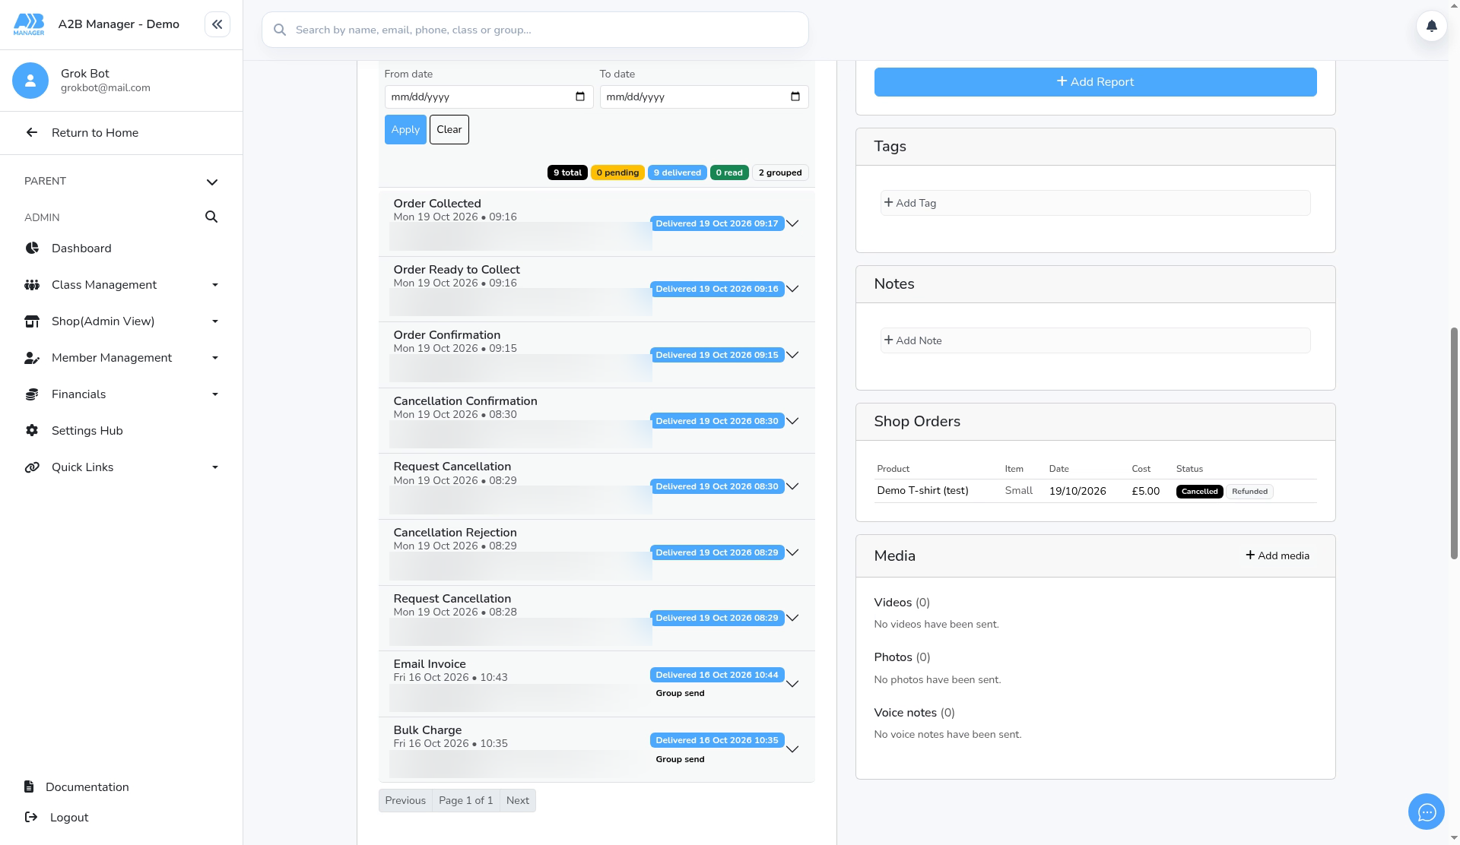The width and height of the screenshot is (1460, 845).
Task: Open the notifications bell
Action: (x=1431, y=26)
